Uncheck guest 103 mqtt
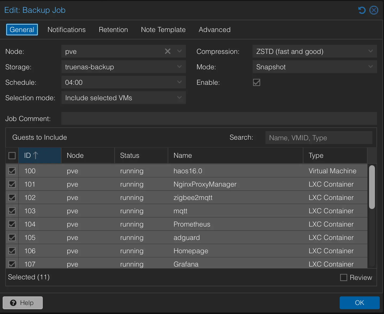The image size is (384, 314). [x=12, y=211]
